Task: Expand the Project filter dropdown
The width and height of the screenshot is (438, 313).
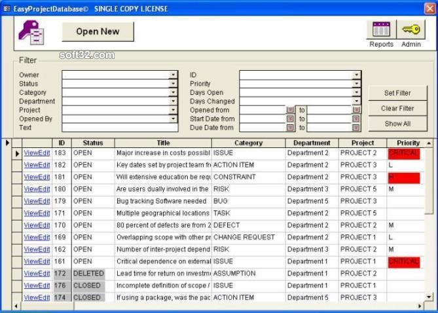Action: (x=173, y=110)
